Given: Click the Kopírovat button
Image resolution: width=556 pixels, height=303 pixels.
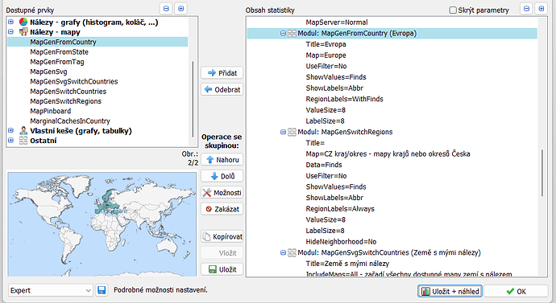Looking at the screenshot, I should click(222, 236).
